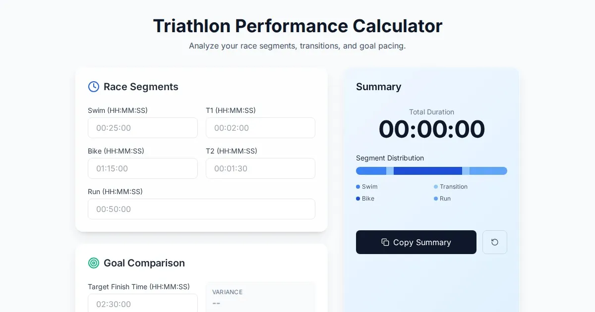Click the circular reset arrow button
Screen dimensions: 595x312
(x=494, y=242)
